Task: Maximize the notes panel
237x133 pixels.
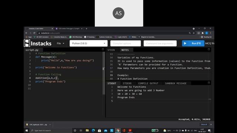Action: pyautogui.click(x=209, y=49)
